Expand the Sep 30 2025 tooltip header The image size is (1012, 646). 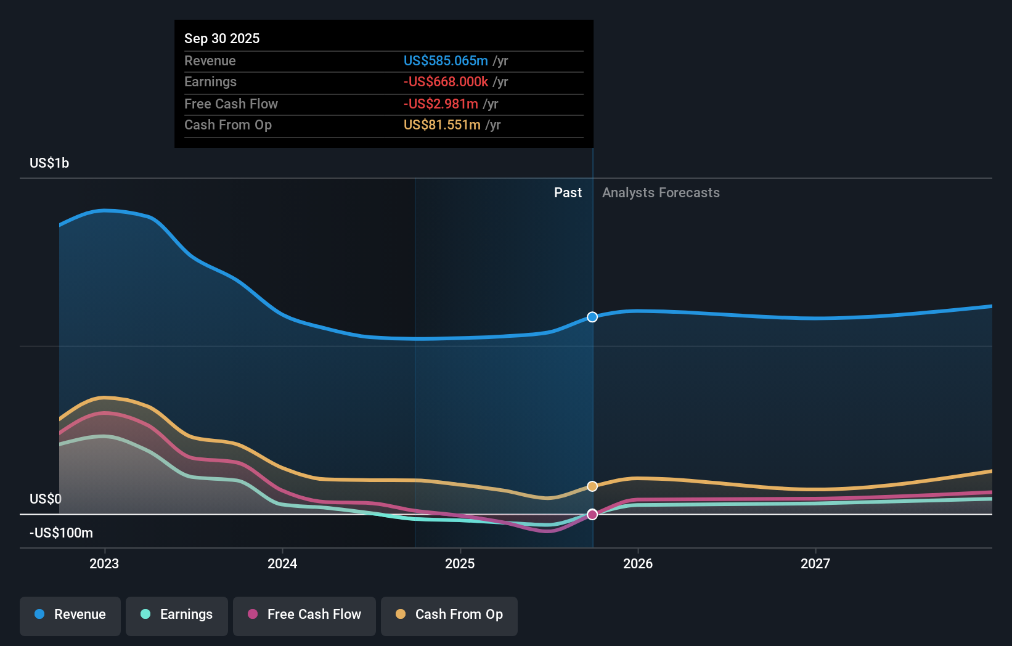click(222, 38)
